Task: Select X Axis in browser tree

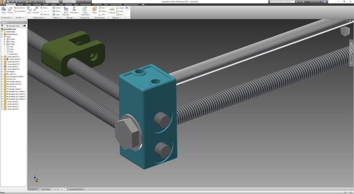Action: pos(11,47)
